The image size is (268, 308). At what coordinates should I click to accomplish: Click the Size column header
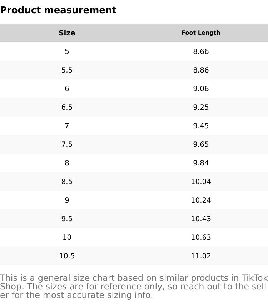point(67,33)
